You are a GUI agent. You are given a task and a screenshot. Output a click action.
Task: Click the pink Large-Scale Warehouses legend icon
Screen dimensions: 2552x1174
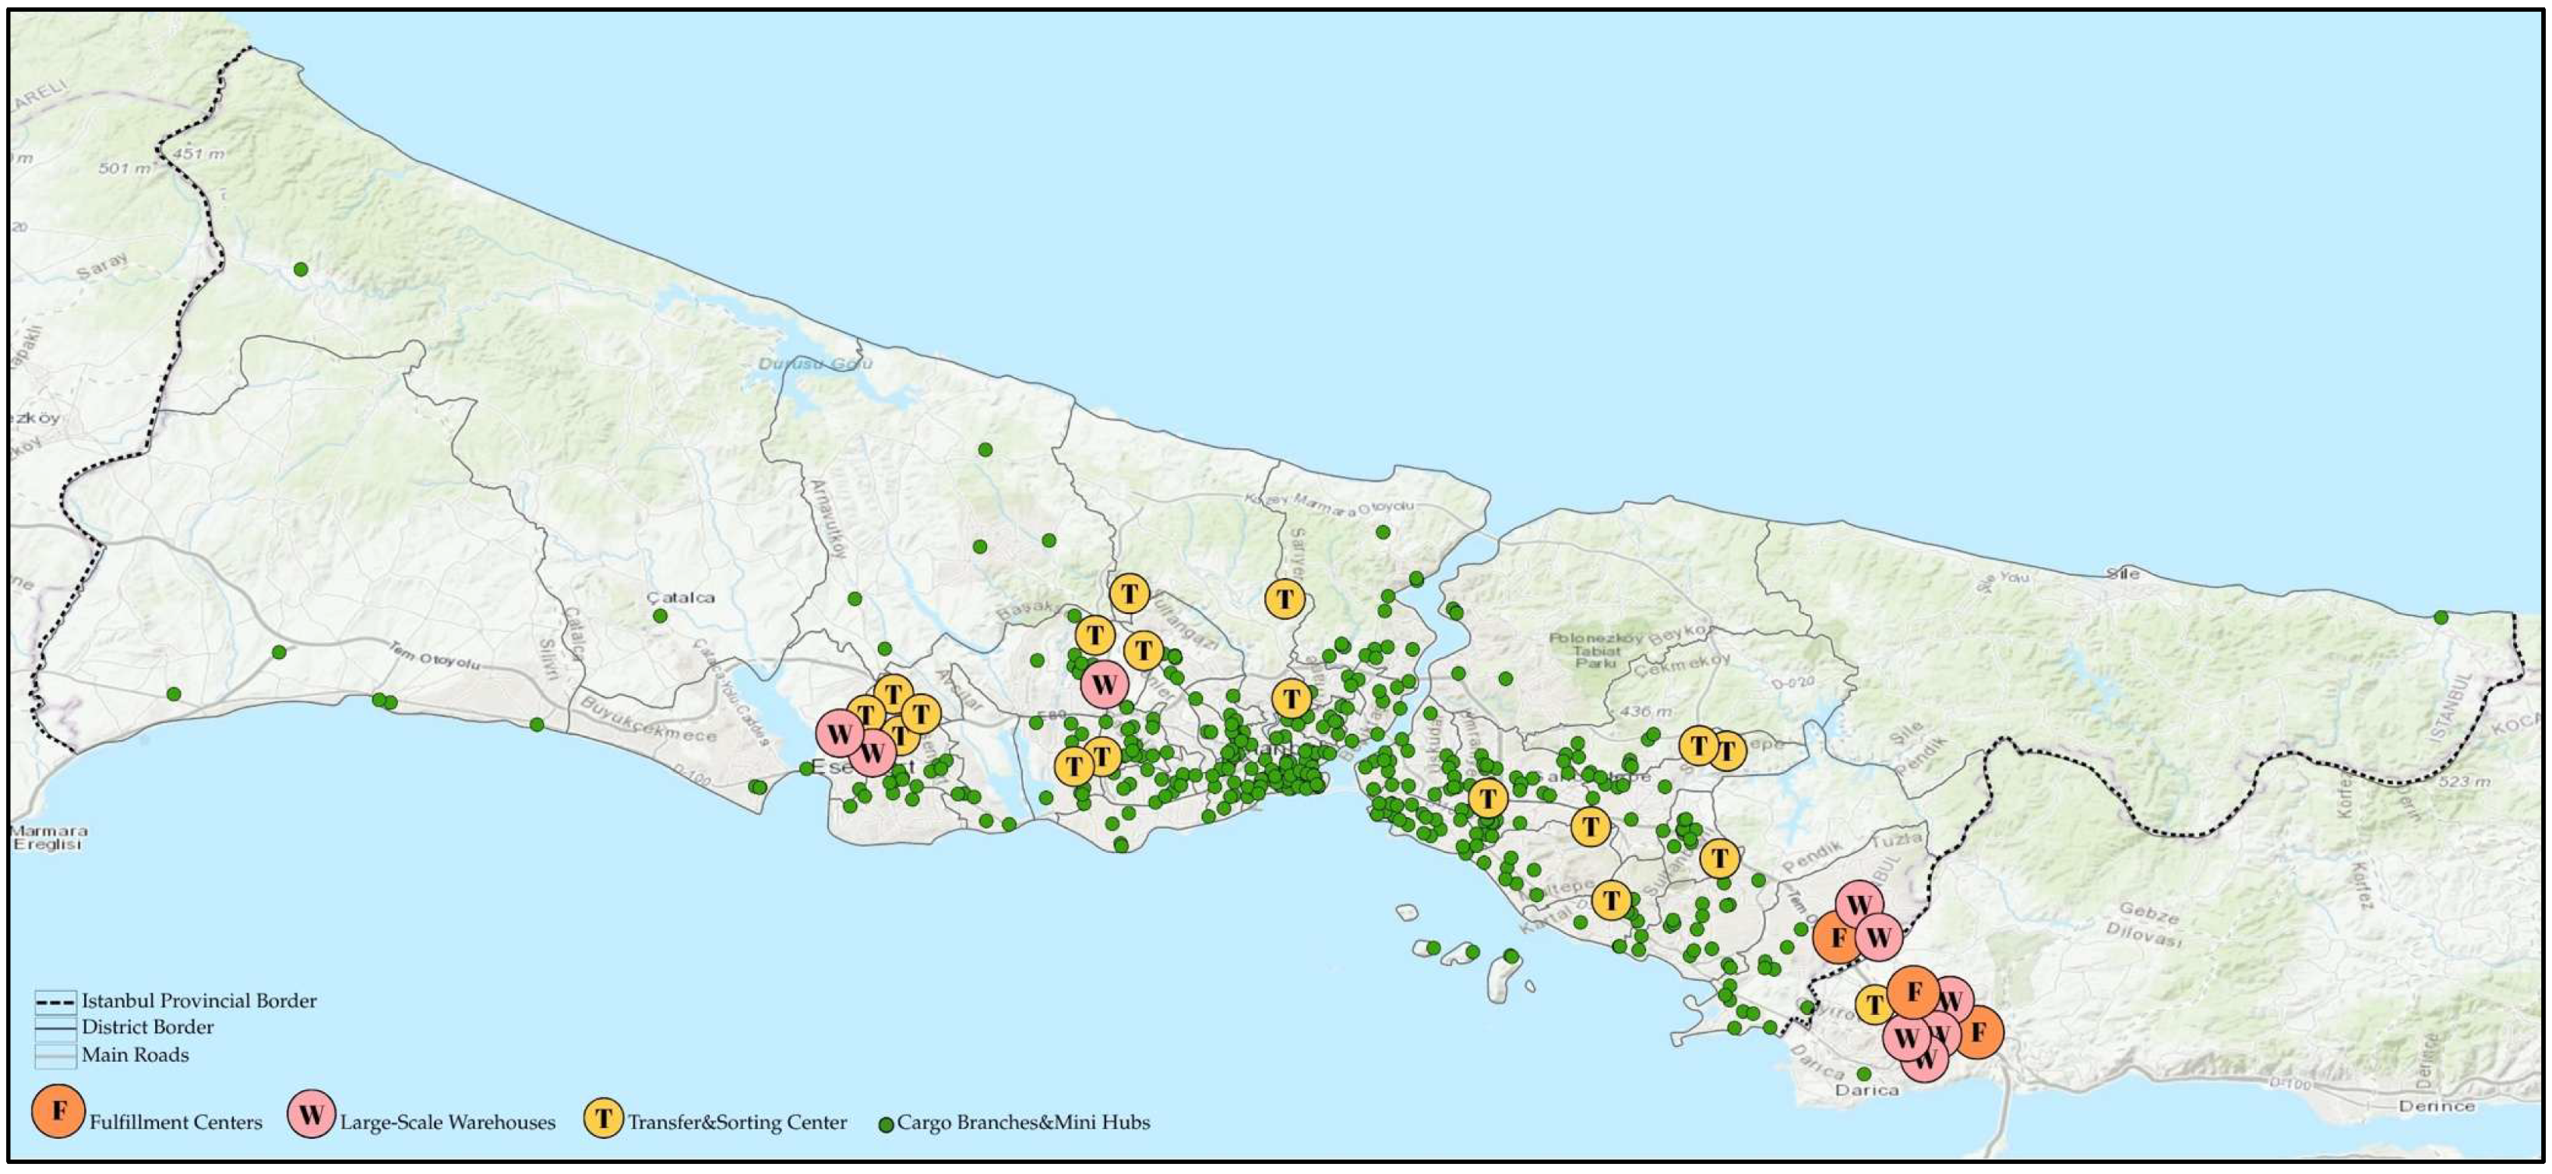click(311, 1113)
